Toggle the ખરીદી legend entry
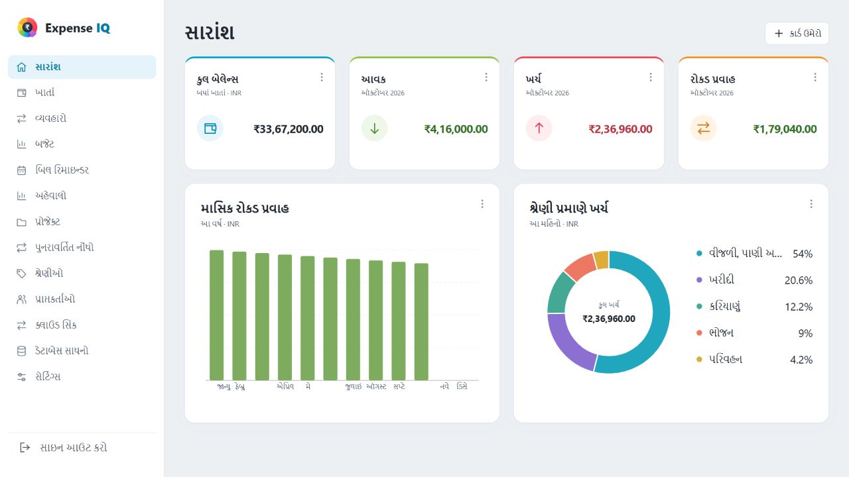This screenshot has height=477, width=849. 754,280
